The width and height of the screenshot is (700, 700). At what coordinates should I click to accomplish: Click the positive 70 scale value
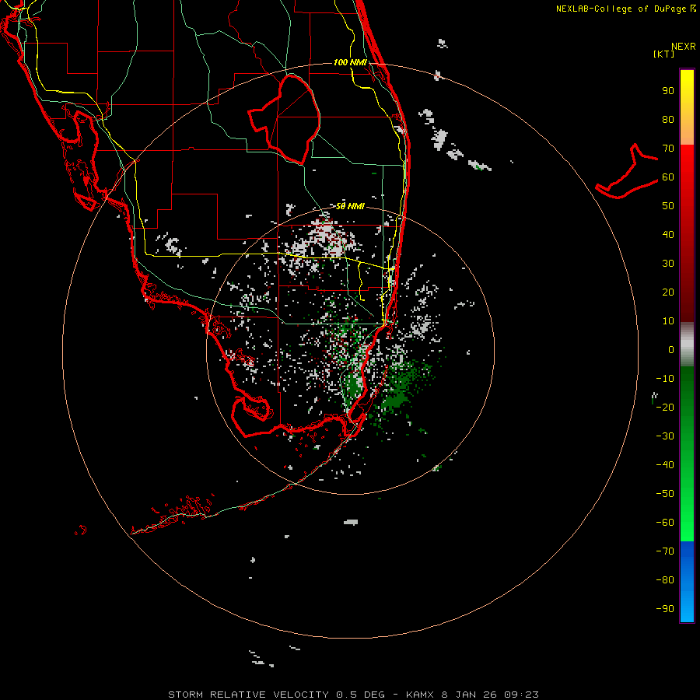pyautogui.click(x=668, y=149)
